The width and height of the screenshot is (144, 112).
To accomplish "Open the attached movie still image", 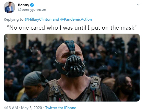I will pyautogui.click(x=72, y=68).
